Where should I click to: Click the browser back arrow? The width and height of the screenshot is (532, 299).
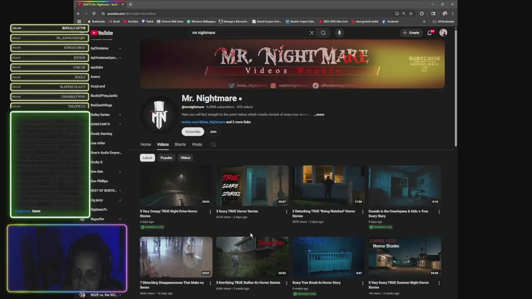(78, 13)
